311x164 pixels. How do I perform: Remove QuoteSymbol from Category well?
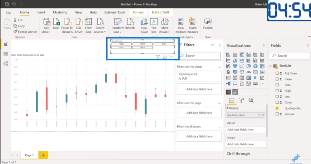263,115
